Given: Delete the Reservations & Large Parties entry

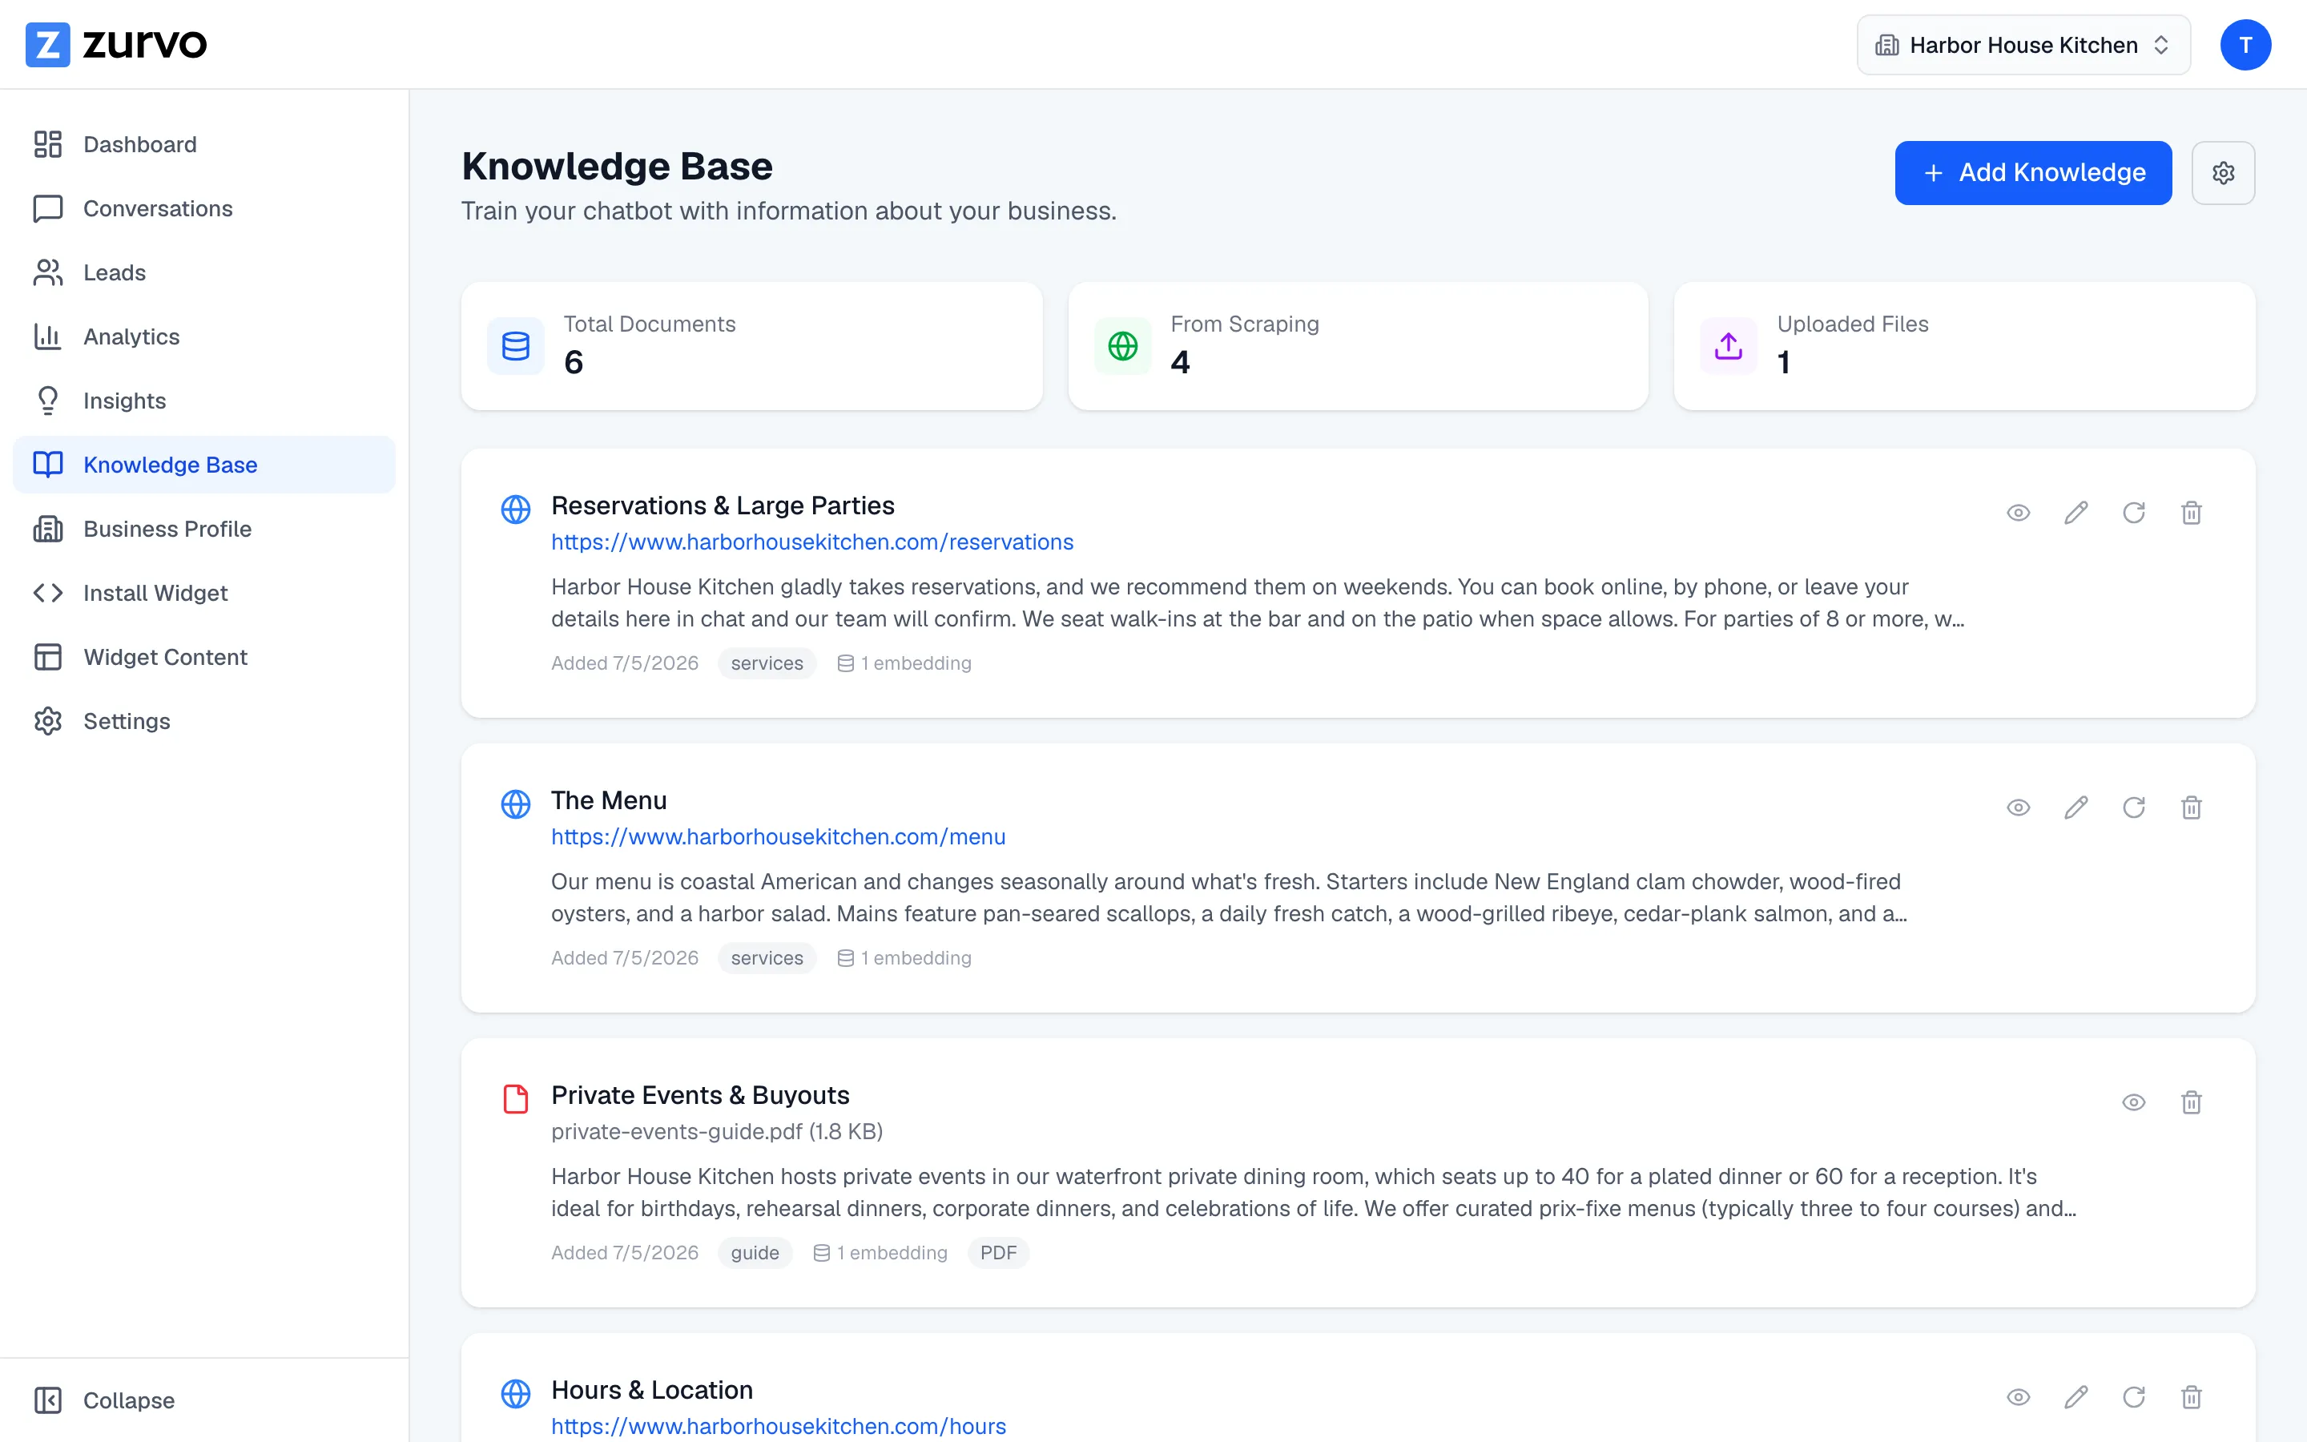Looking at the screenshot, I should pos(2192,513).
